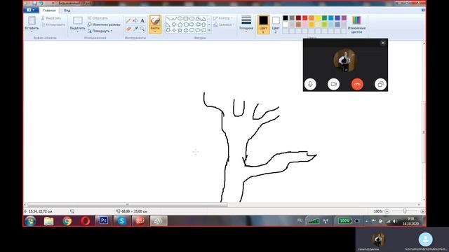This screenshot has height=252, width=449.
Task: Expand the shapes gallery more arrow
Action: point(209,30)
